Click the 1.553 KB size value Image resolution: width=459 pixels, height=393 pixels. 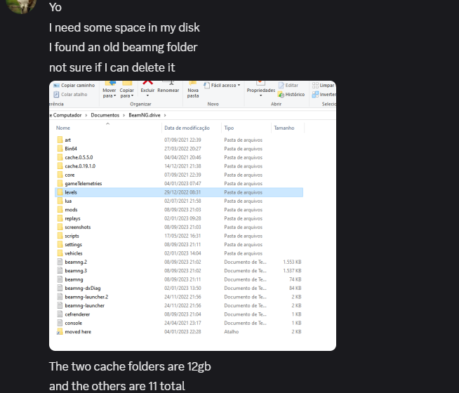coord(292,262)
